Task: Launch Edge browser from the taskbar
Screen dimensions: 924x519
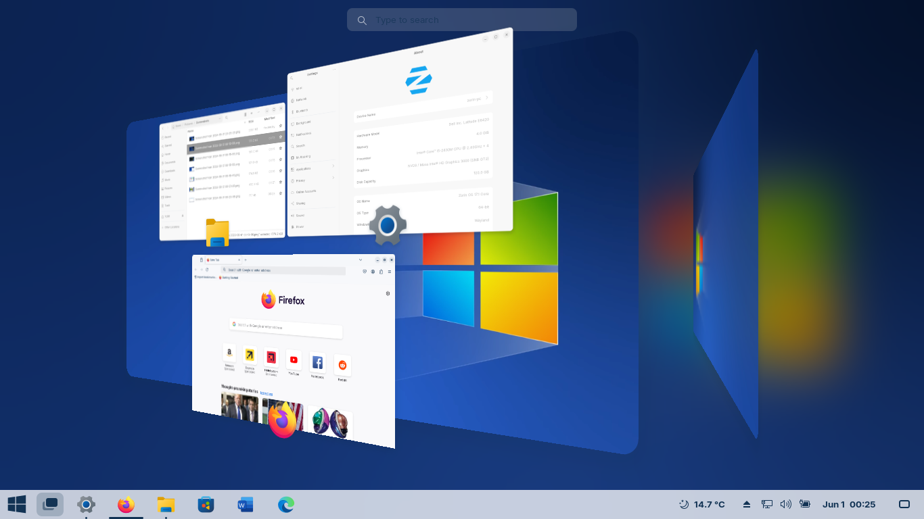Action: point(285,504)
